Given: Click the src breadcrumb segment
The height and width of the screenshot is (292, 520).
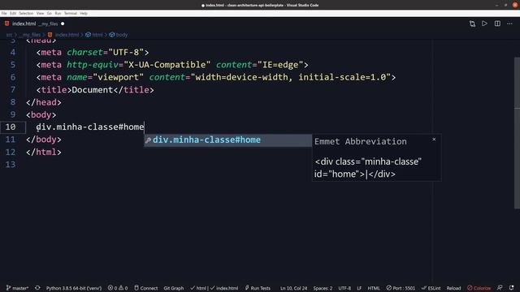Looking at the screenshot, I should coord(9,35).
